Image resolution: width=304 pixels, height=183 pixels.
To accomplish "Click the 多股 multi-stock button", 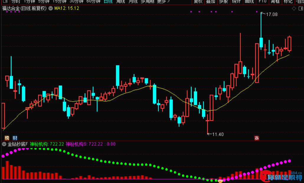I will click(x=223, y=1).
